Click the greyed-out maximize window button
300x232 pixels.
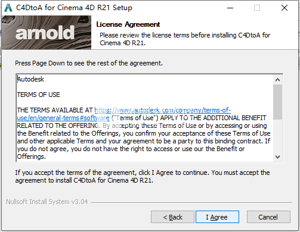[257, 8]
